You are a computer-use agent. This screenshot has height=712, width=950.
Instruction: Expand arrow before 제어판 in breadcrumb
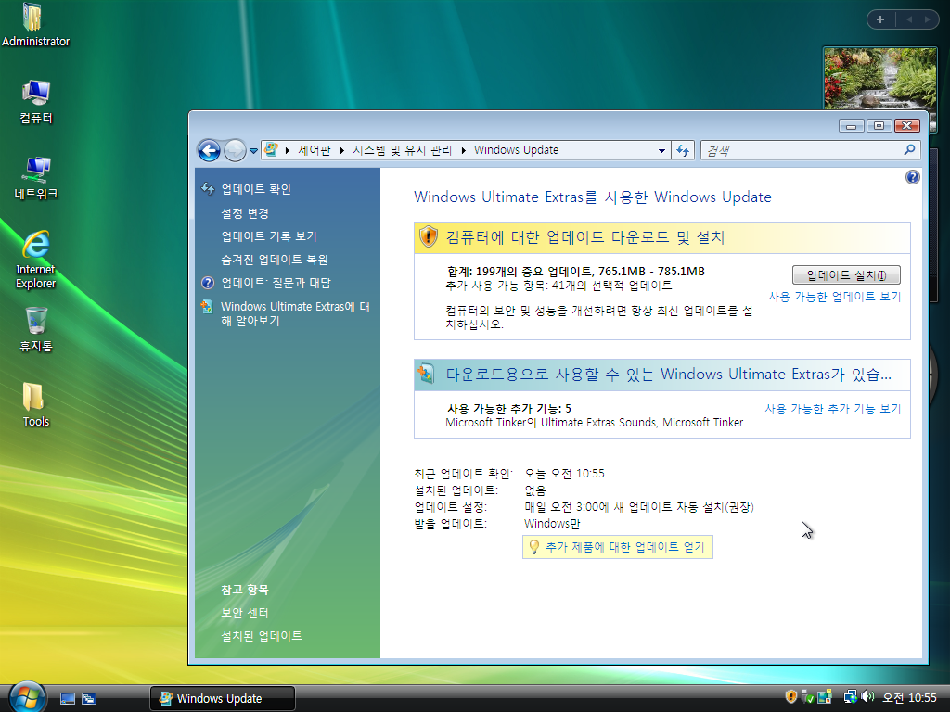[x=288, y=150]
